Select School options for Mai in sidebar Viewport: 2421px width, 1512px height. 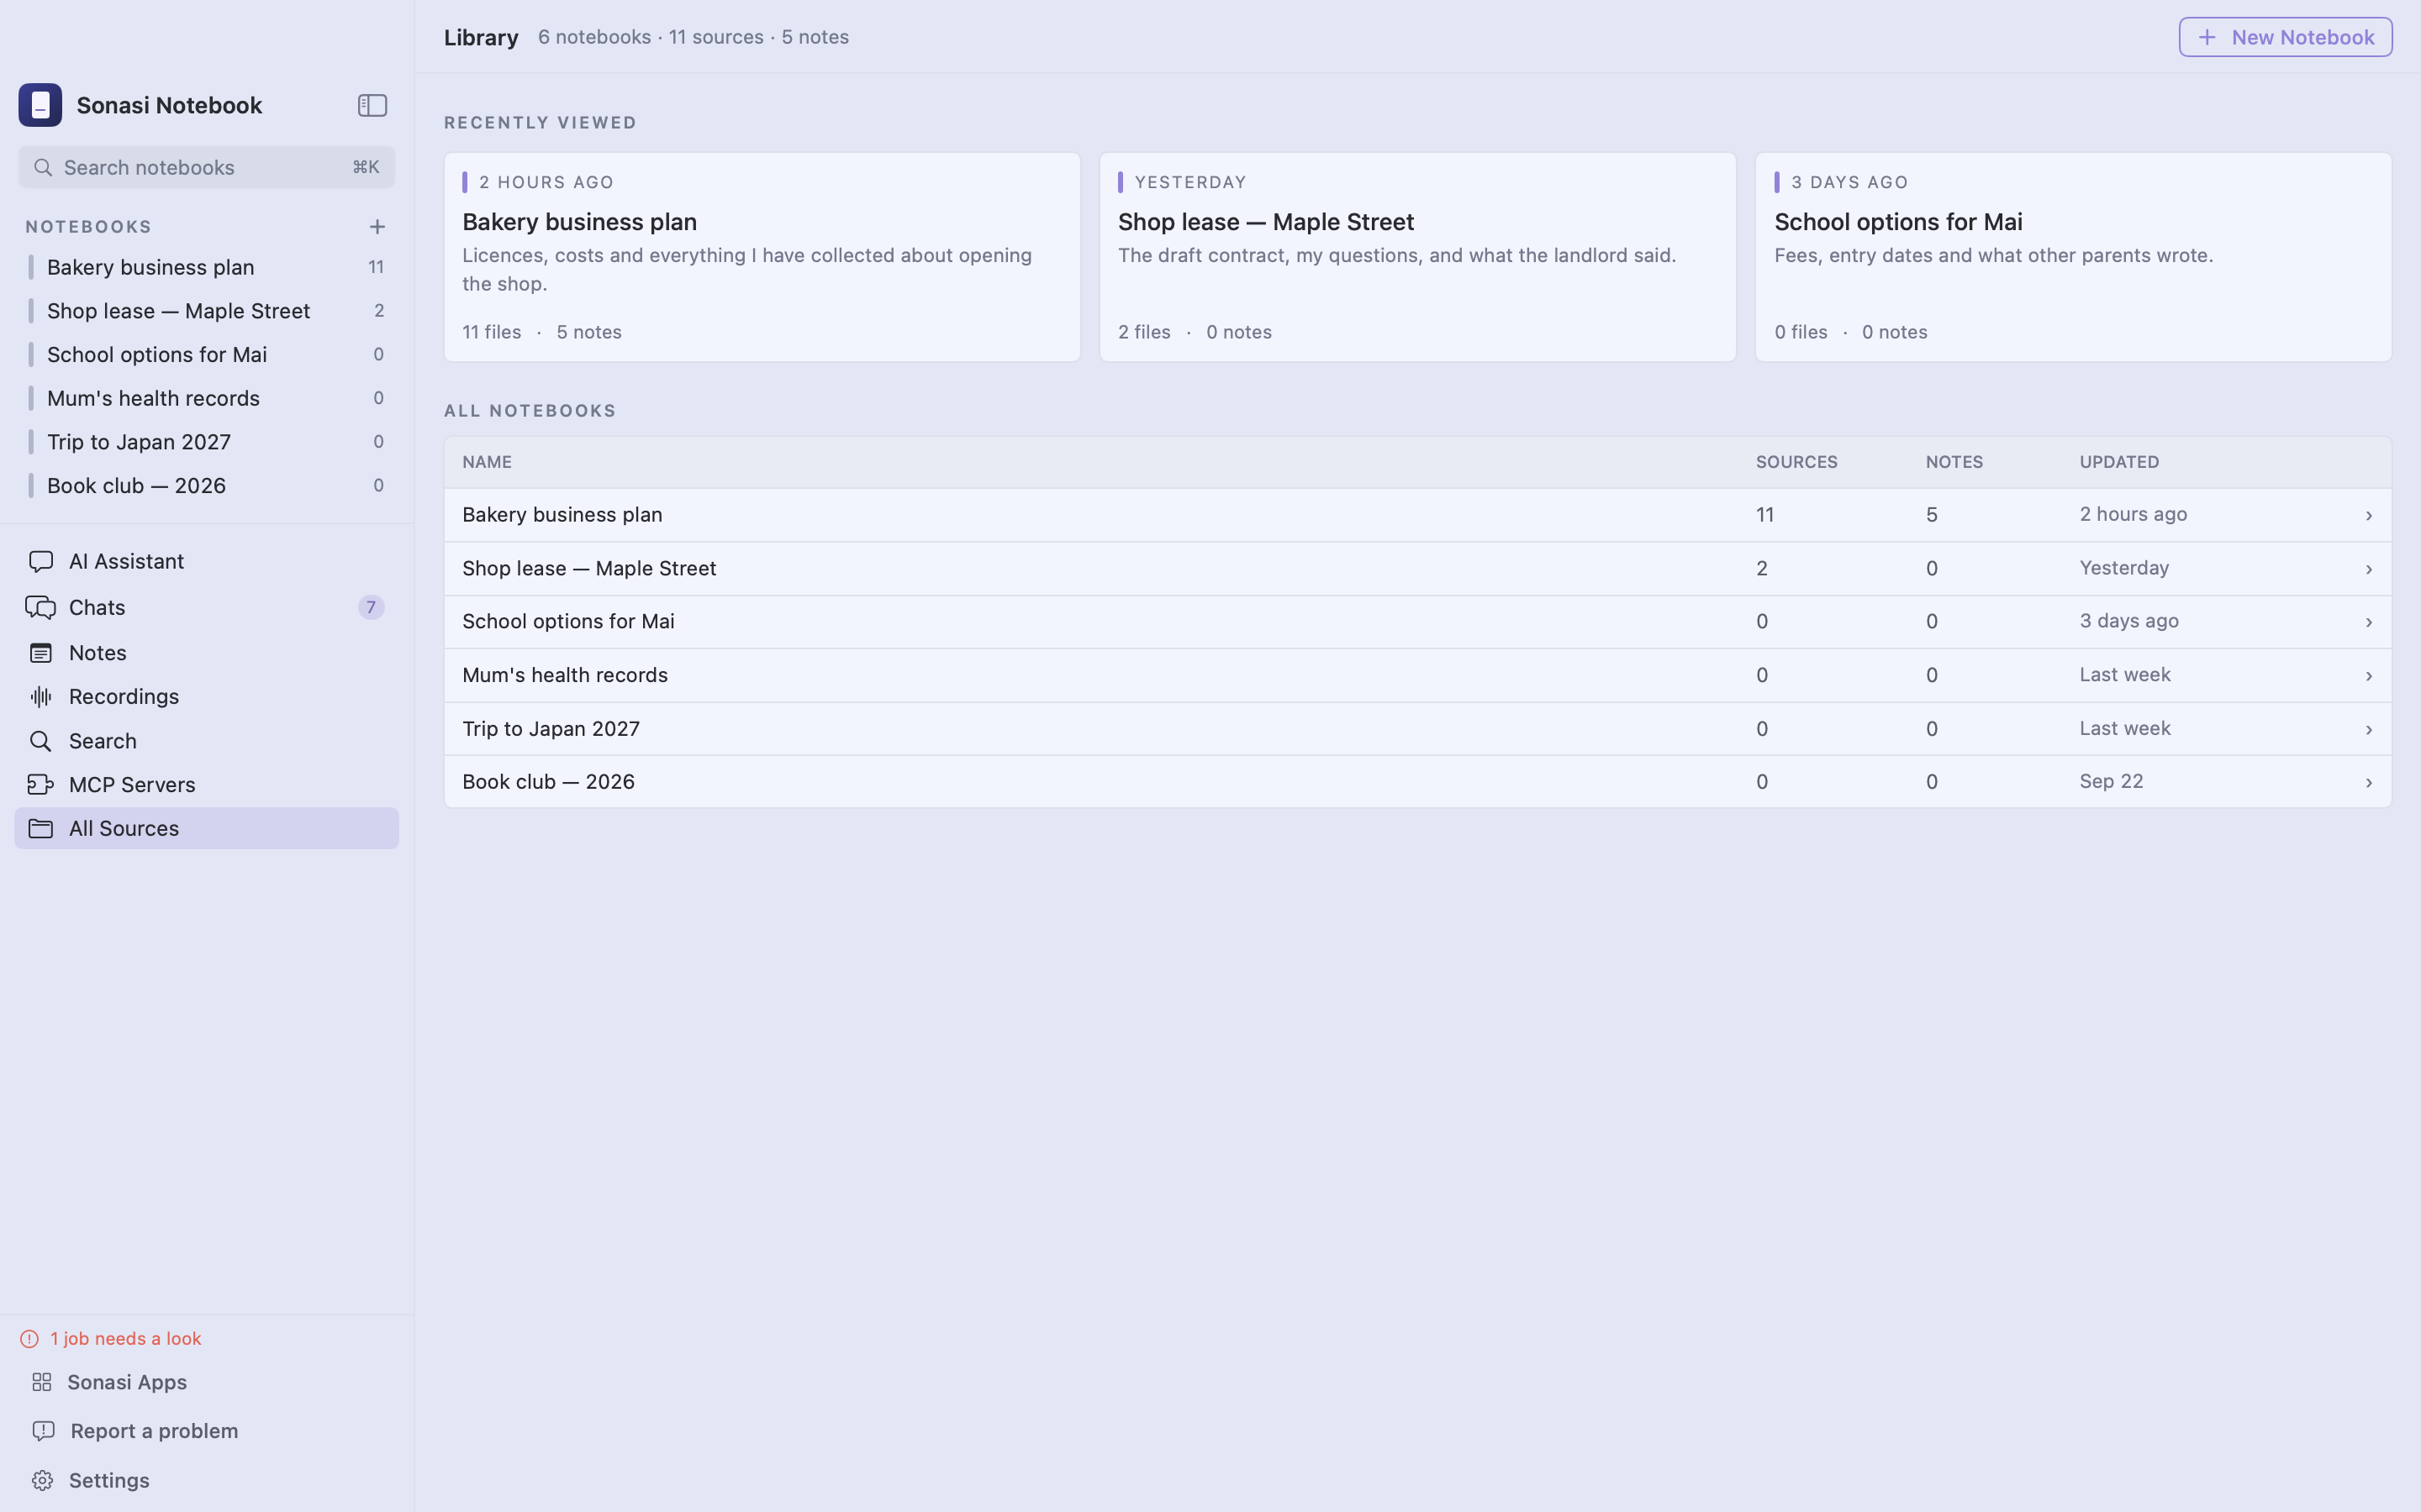[x=206, y=354]
